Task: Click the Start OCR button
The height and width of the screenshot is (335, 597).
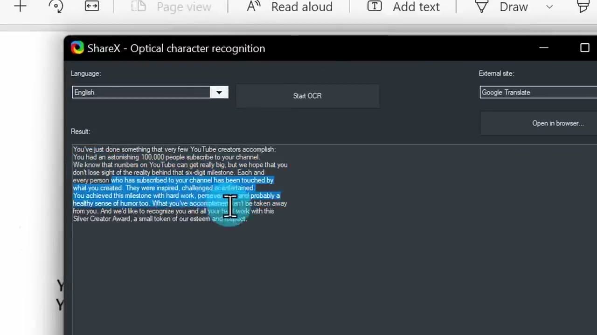Action: tap(307, 96)
